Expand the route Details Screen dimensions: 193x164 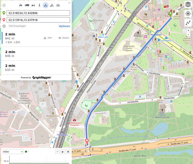pyautogui.click(x=64, y=38)
